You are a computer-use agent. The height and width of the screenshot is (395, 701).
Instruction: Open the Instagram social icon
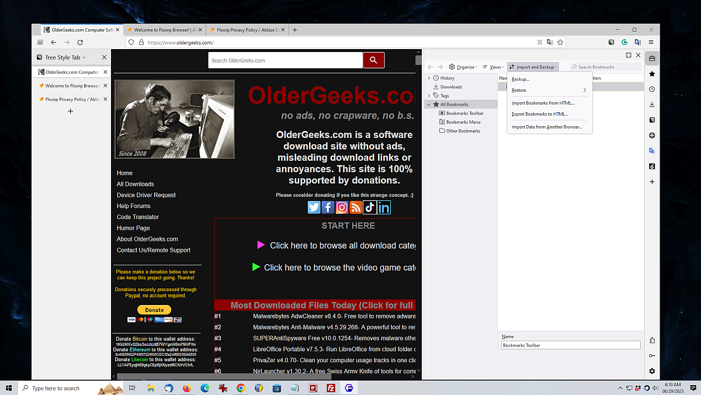coord(342,207)
